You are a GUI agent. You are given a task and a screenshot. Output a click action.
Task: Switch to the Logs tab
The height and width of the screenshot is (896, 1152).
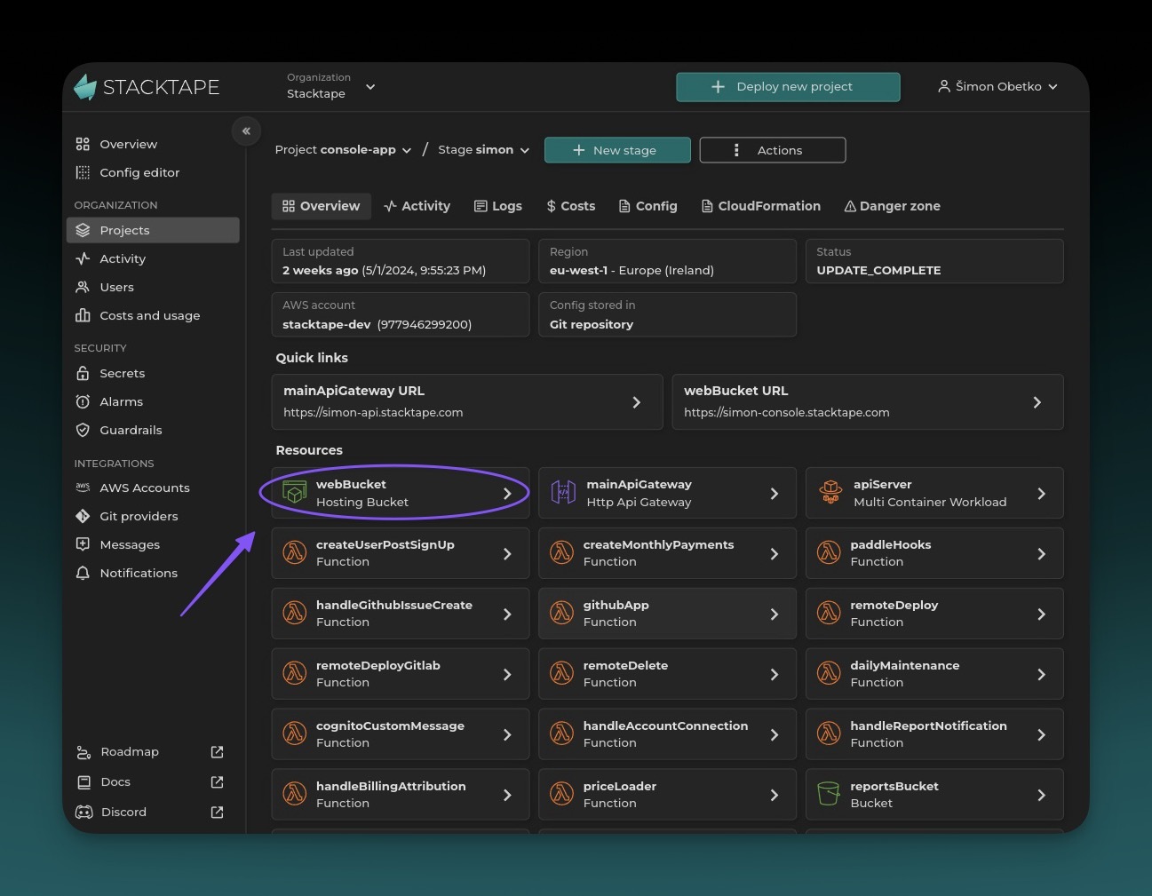pyautogui.click(x=497, y=206)
